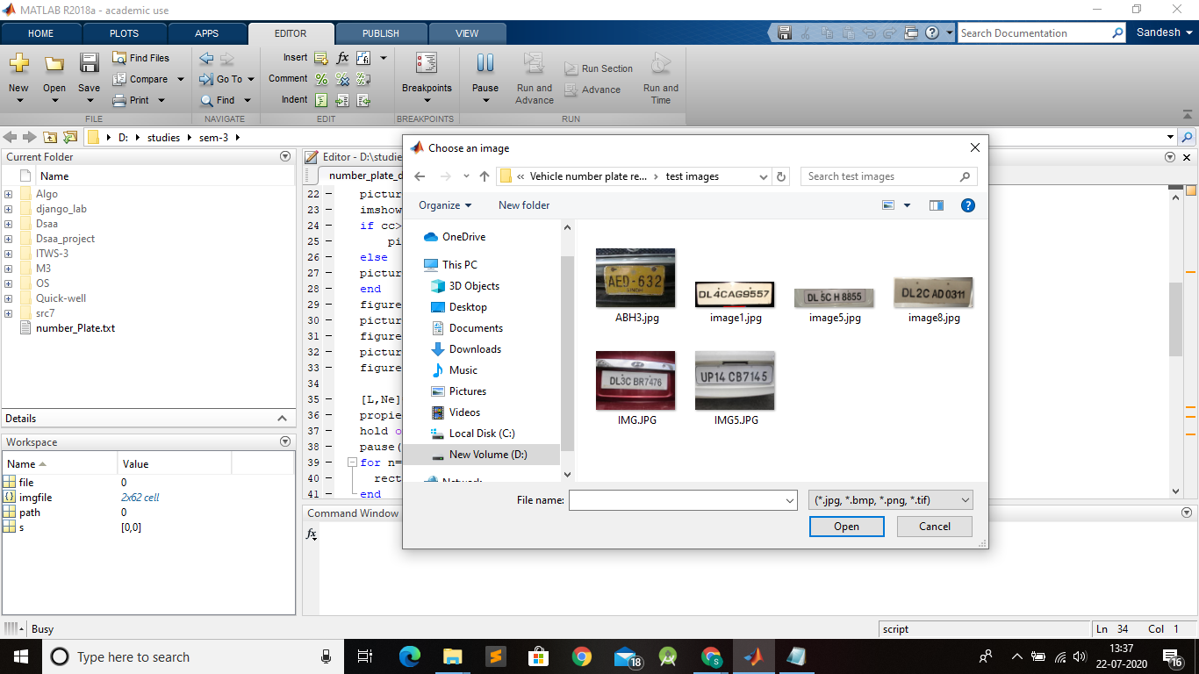The image size is (1199, 674).
Task: Click the Search Documentation field
Action: (x=1041, y=32)
